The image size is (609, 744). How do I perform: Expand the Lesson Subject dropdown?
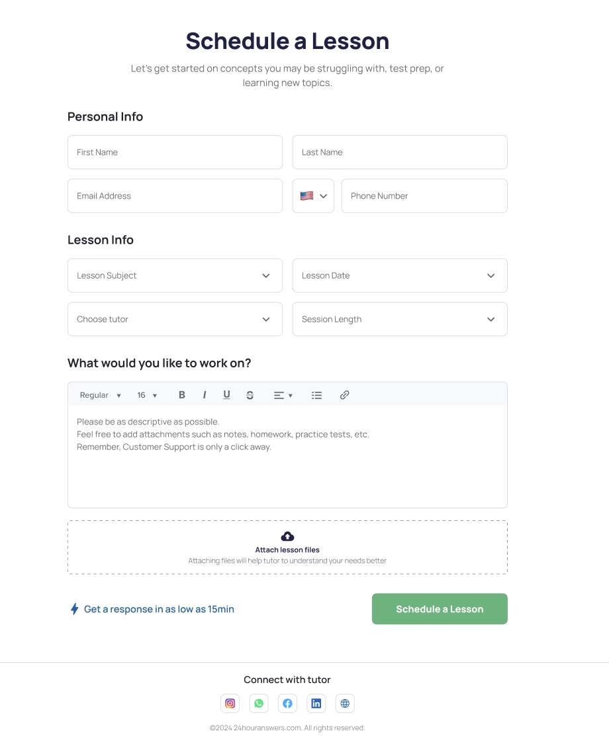175,275
